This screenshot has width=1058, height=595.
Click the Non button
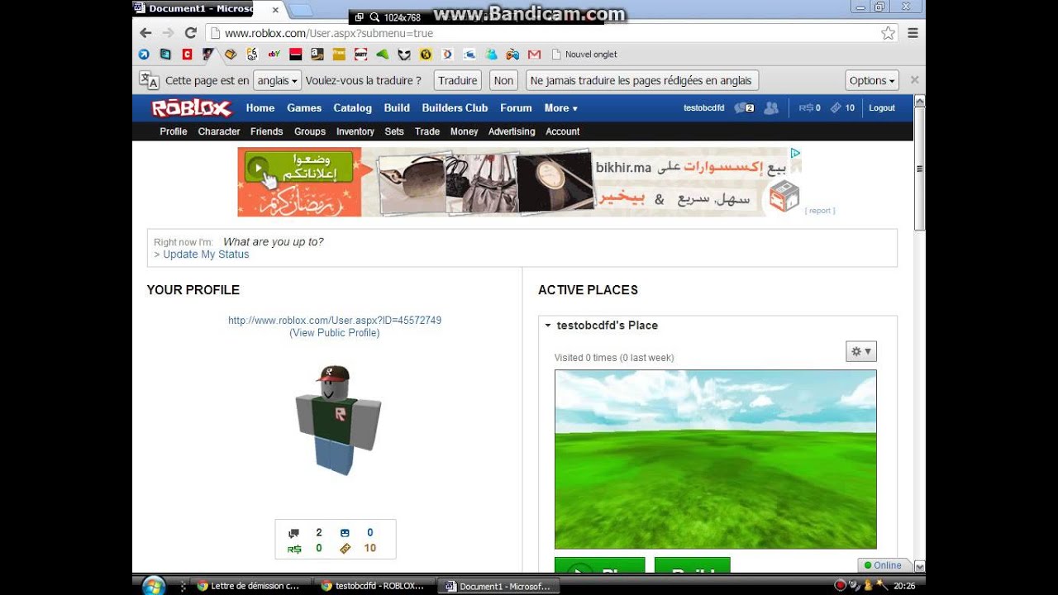503,80
